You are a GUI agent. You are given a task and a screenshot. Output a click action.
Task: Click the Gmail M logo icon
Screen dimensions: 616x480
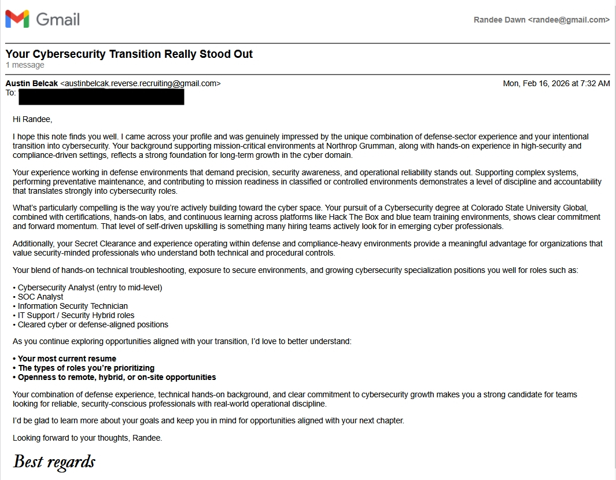17,19
